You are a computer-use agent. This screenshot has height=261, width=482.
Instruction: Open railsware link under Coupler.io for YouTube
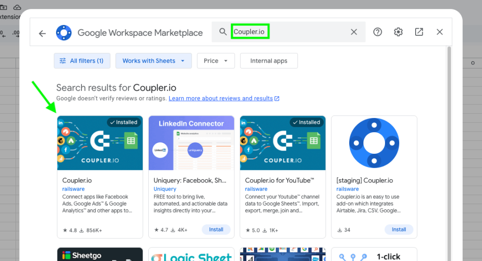click(256, 189)
